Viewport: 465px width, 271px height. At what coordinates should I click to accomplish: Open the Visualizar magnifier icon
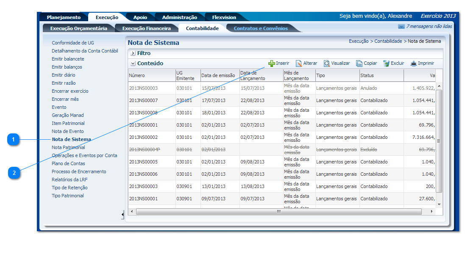point(327,64)
